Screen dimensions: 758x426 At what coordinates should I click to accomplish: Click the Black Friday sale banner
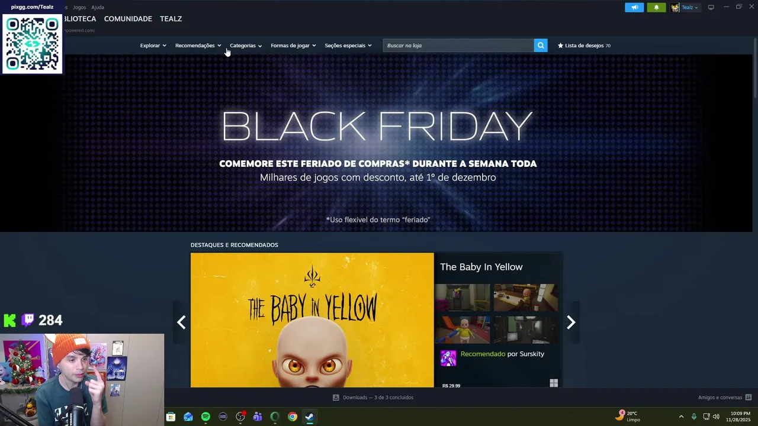point(378,143)
